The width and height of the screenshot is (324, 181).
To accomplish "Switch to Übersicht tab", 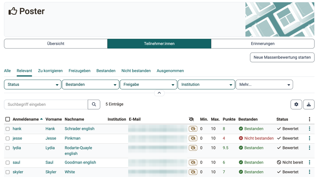I will tap(56, 44).
